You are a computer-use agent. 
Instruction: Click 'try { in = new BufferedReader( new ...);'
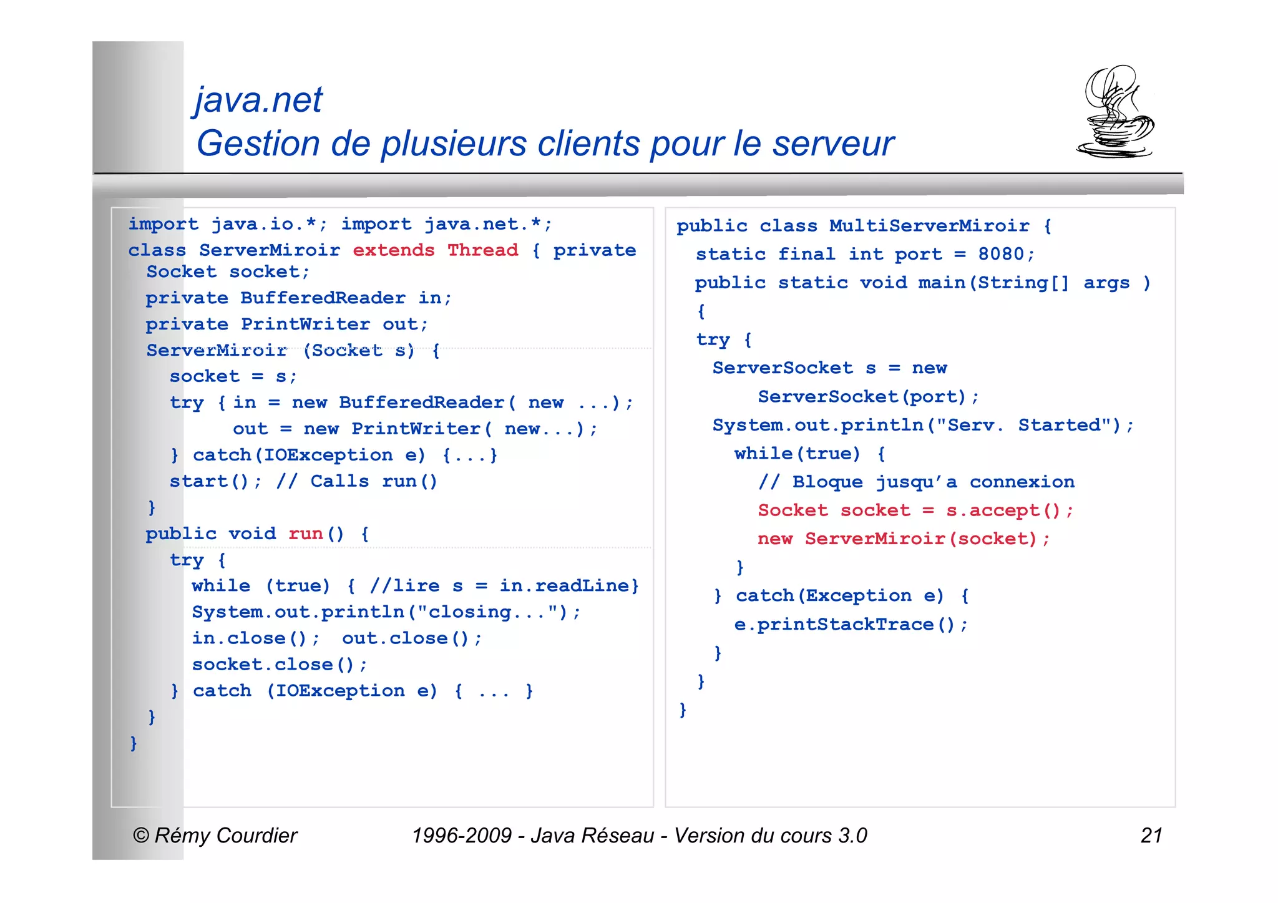(x=401, y=403)
